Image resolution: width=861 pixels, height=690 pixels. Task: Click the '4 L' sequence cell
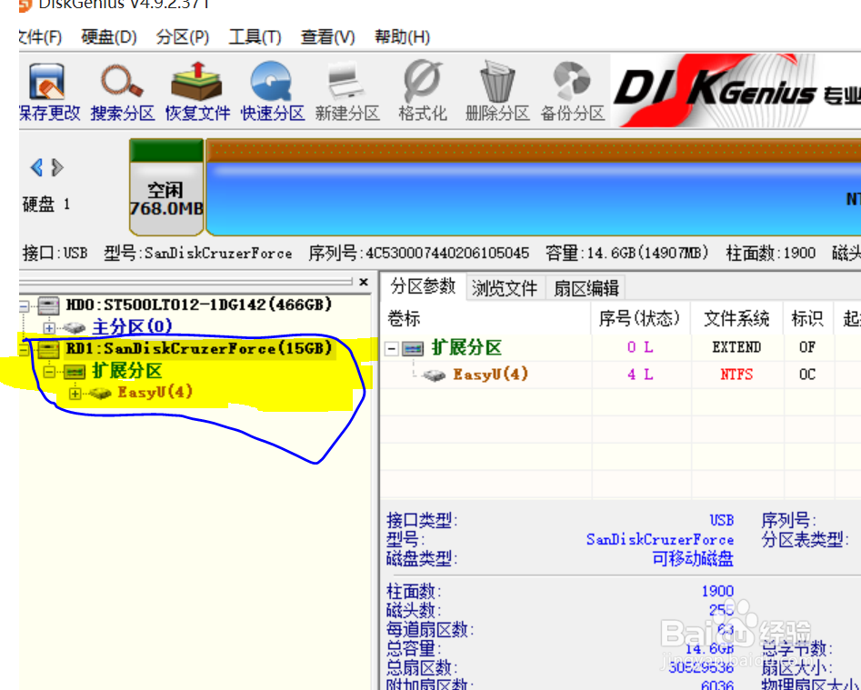640,375
